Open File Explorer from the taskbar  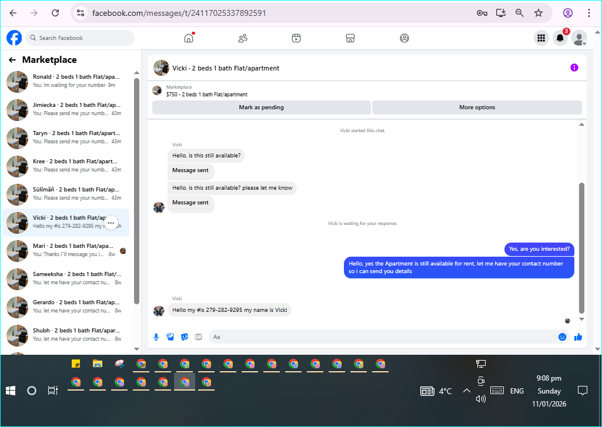click(98, 364)
